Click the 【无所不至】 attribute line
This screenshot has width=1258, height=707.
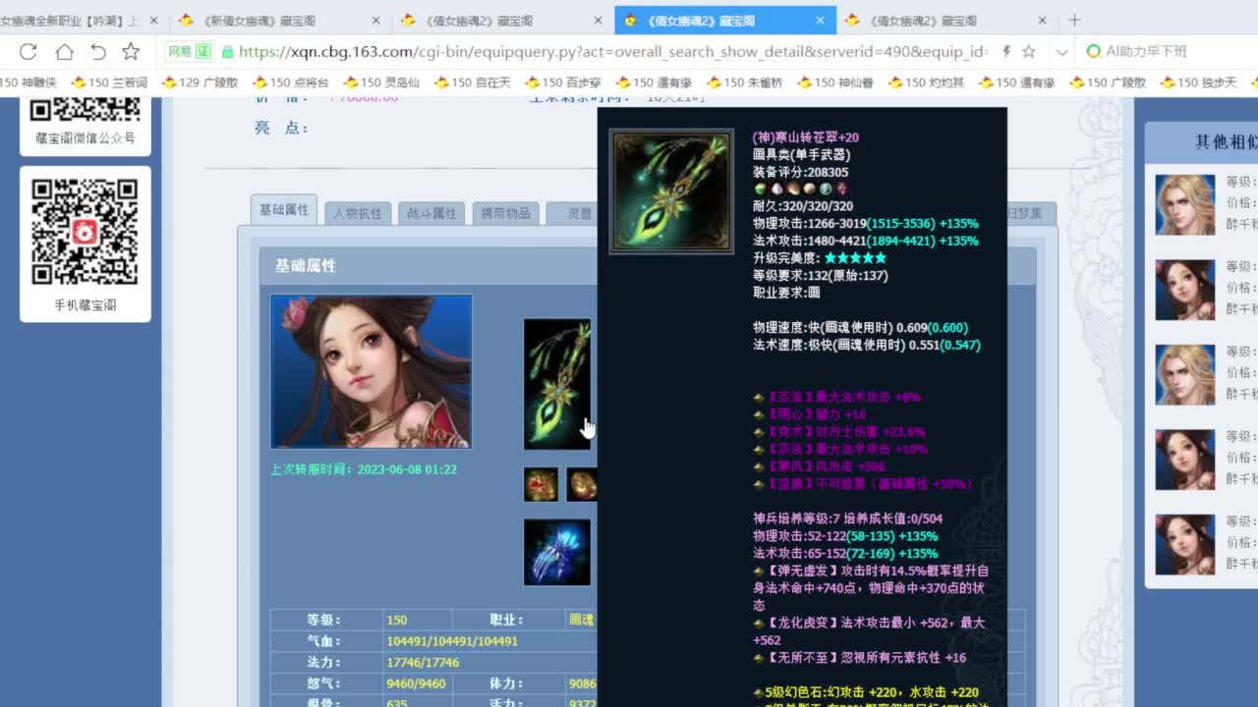(x=860, y=658)
